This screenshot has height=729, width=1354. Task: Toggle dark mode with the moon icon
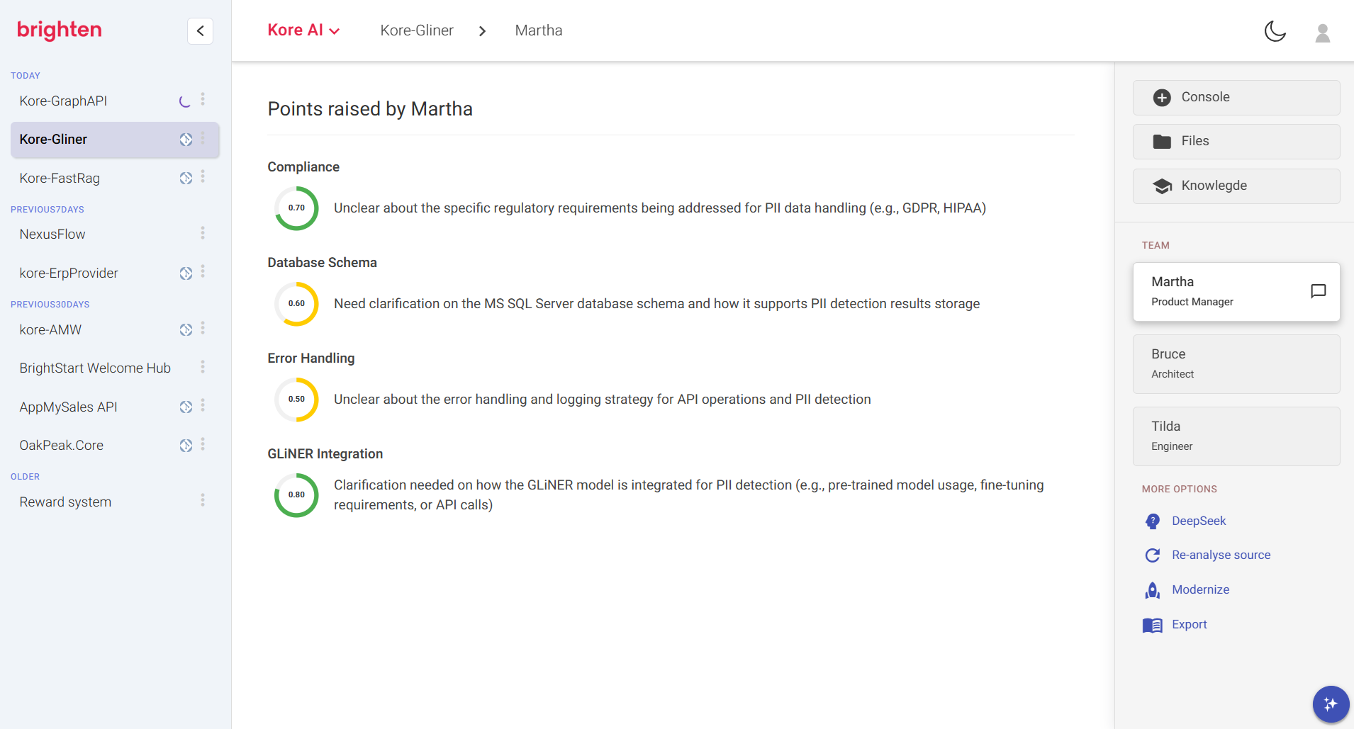point(1275,31)
